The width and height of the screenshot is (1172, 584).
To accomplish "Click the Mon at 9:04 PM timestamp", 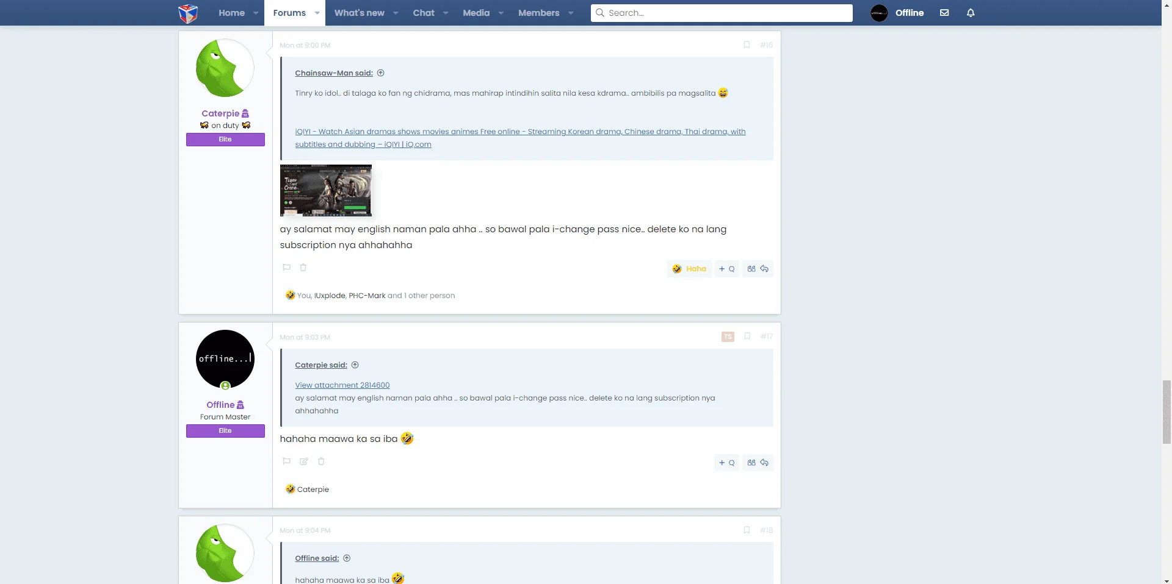I will [x=305, y=530].
